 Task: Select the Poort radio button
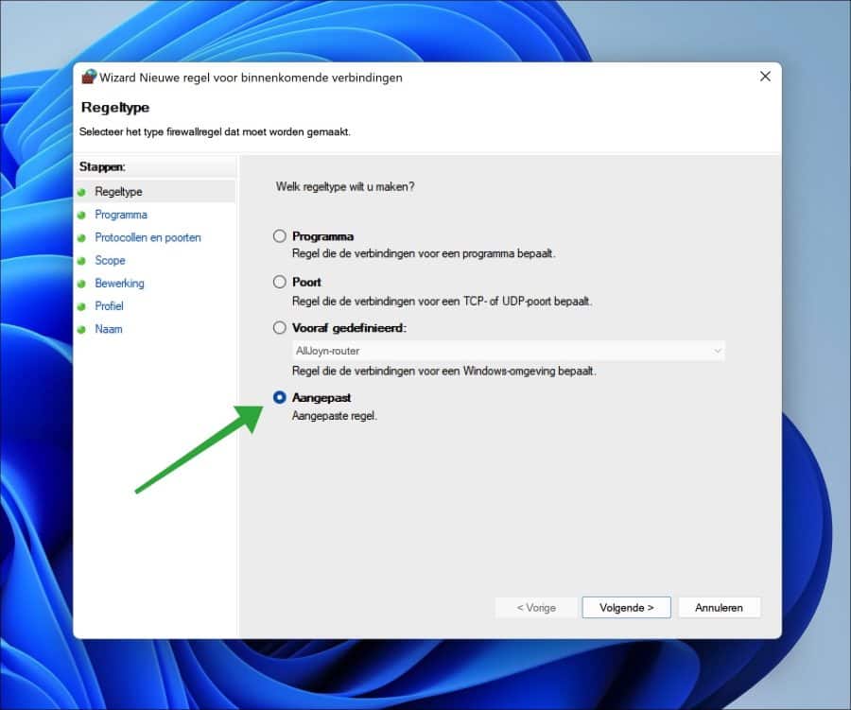280,282
